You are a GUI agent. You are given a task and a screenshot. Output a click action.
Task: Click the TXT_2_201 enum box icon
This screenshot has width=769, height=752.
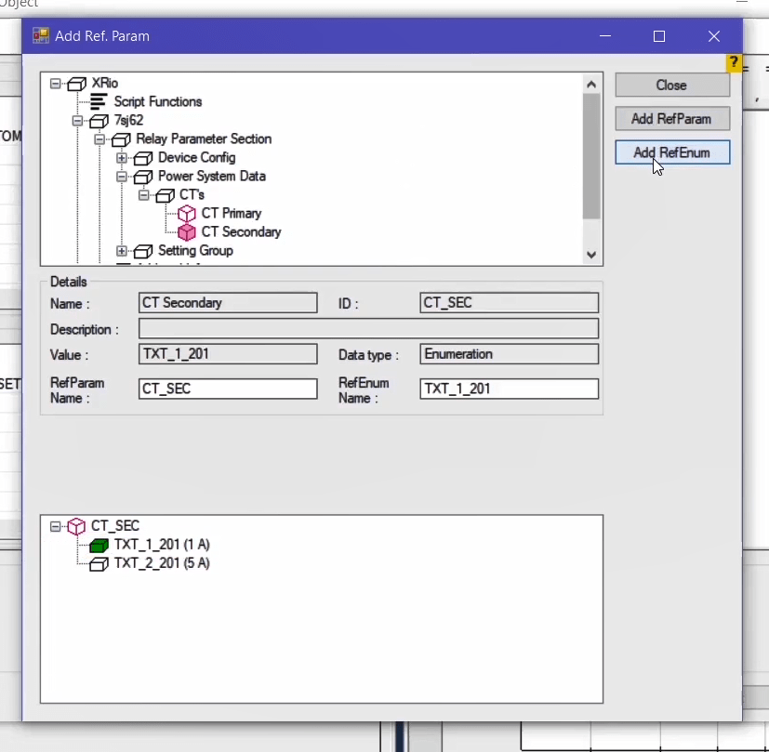pyautogui.click(x=99, y=563)
